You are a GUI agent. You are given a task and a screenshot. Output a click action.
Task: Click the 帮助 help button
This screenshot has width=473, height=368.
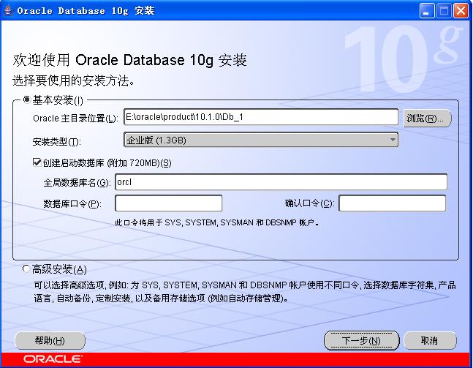(50, 340)
